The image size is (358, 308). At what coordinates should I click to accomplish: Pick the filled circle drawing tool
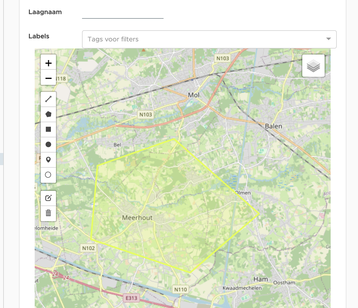pyautogui.click(x=48, y=144)
